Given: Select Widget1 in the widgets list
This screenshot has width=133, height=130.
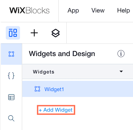Looking at the screenshot, I should tap(78, 89).
